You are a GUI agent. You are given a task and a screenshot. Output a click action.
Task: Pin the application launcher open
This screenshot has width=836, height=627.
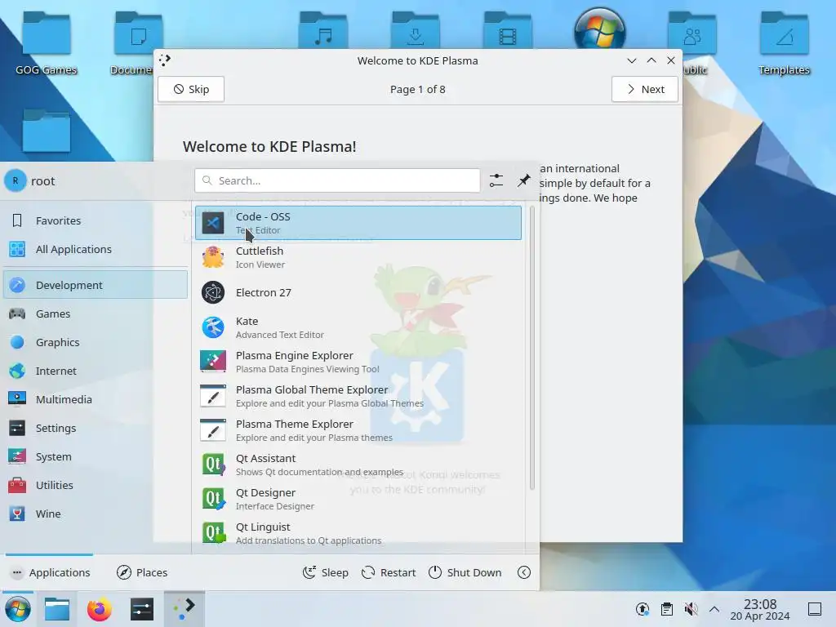point(524,180)
